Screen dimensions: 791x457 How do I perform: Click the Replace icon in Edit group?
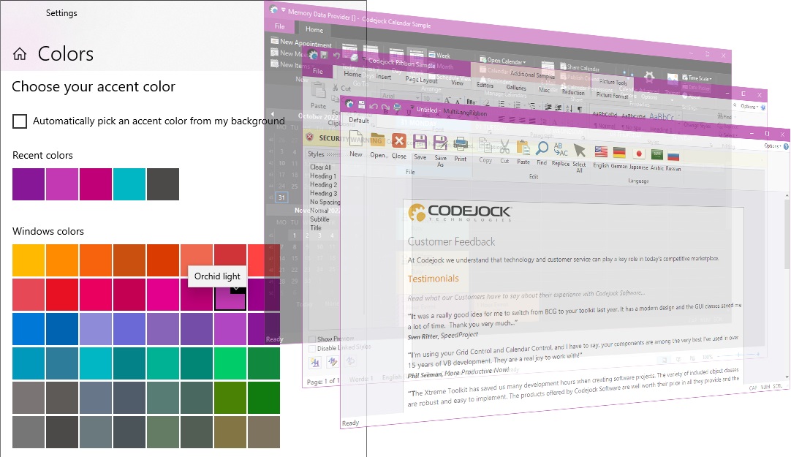pos(561,149)
